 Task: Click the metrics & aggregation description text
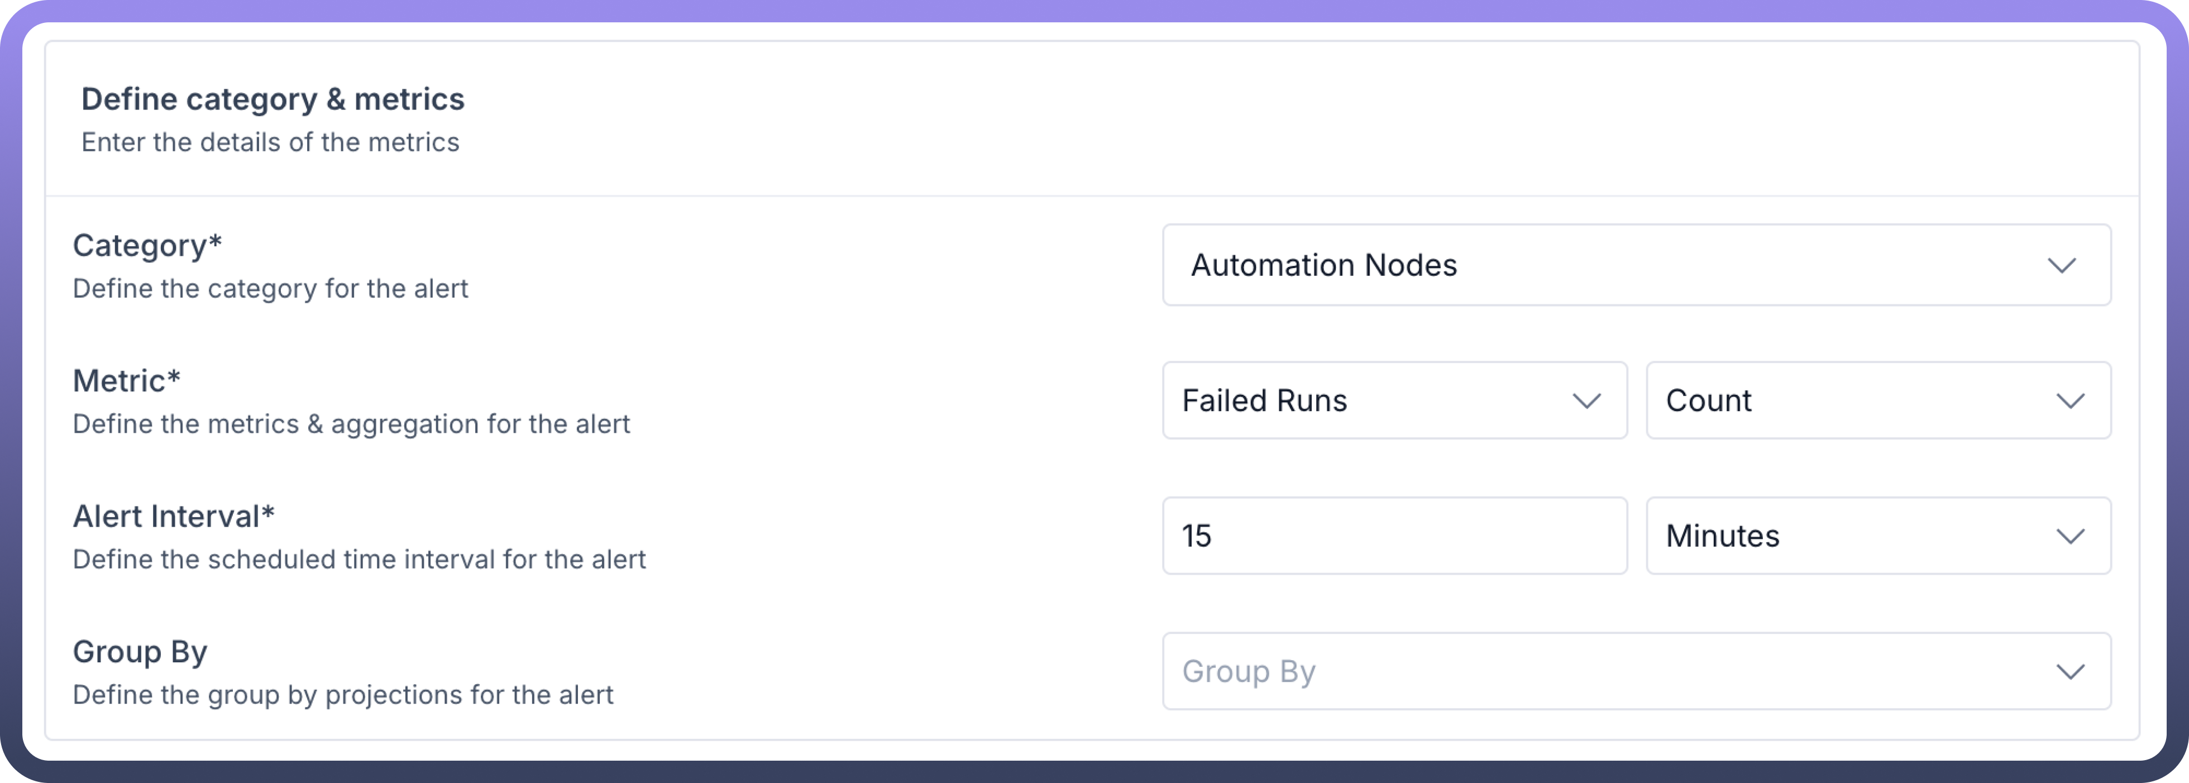(351, 424)
